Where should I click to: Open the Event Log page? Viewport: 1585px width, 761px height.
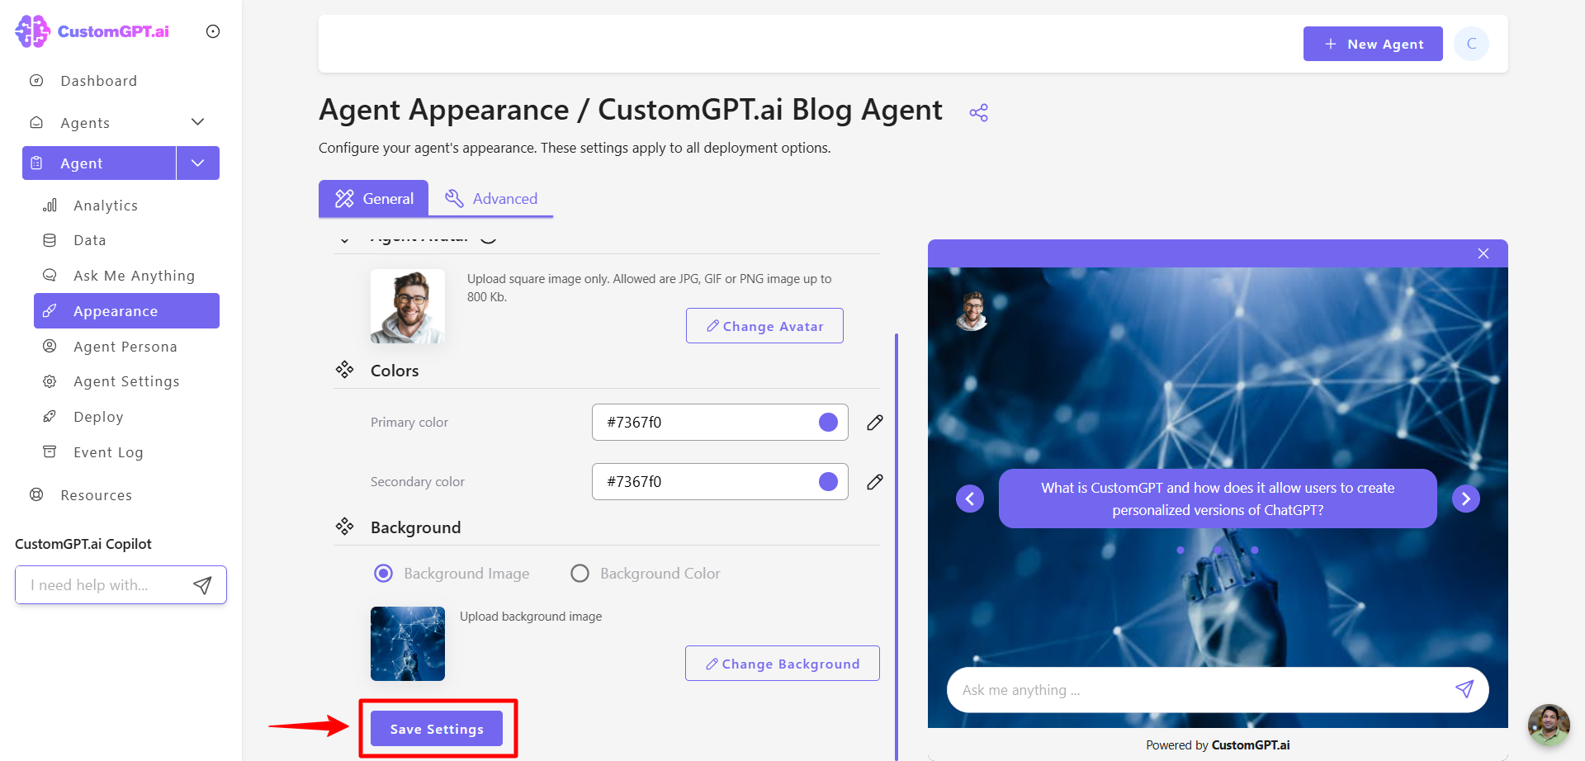[x=108, y=452]
